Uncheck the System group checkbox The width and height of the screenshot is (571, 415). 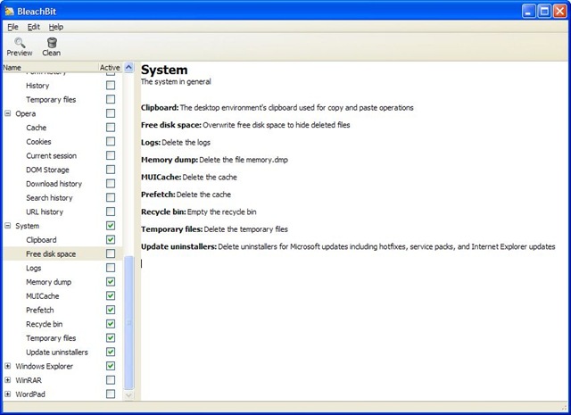pyautogui.click(x=111, y=226)
